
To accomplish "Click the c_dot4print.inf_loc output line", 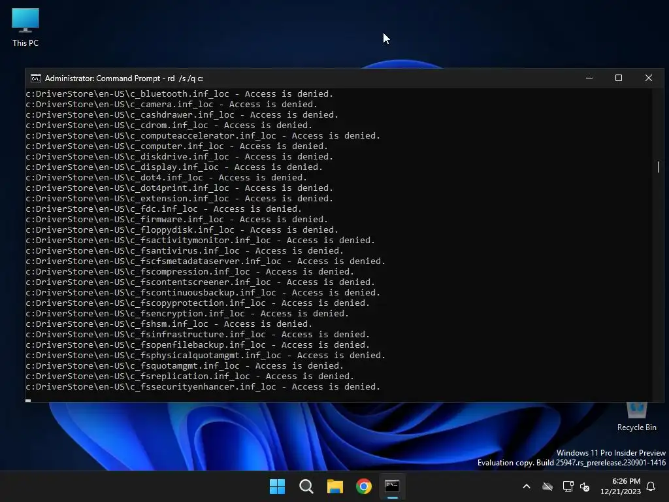I will (179, 188).
